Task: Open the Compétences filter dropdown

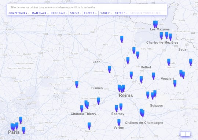Action: [19, 13]
